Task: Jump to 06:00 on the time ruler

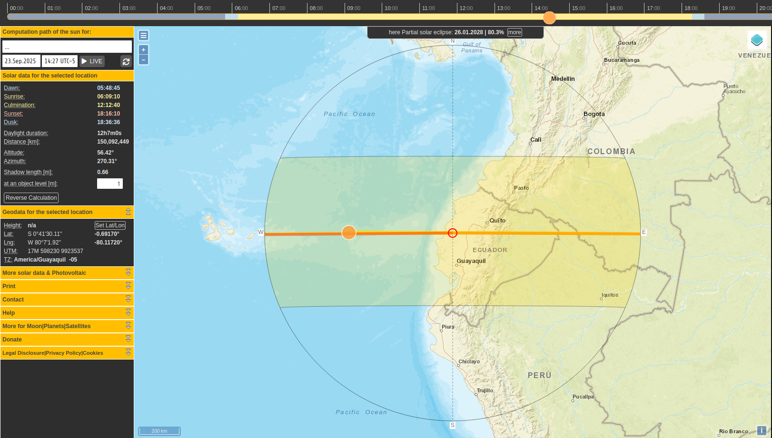Action: (x=241, y=8)
